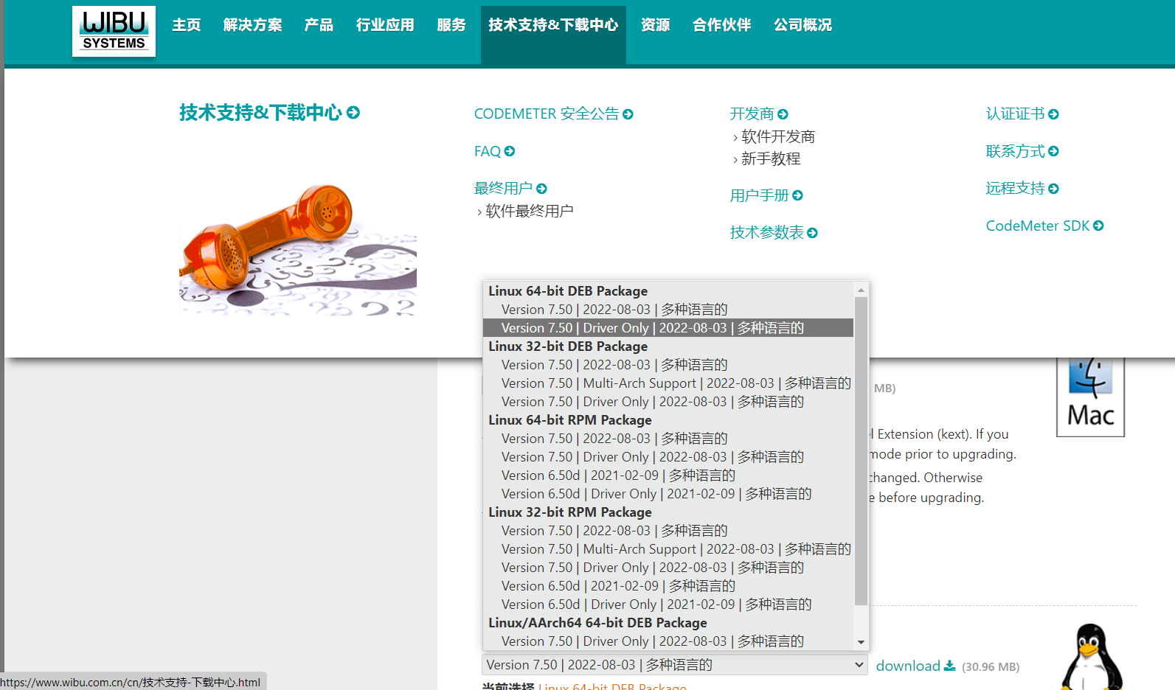Click the dropdown list scrollbar thumb
Screen dimensions: 1175x690
click(861, 451)
